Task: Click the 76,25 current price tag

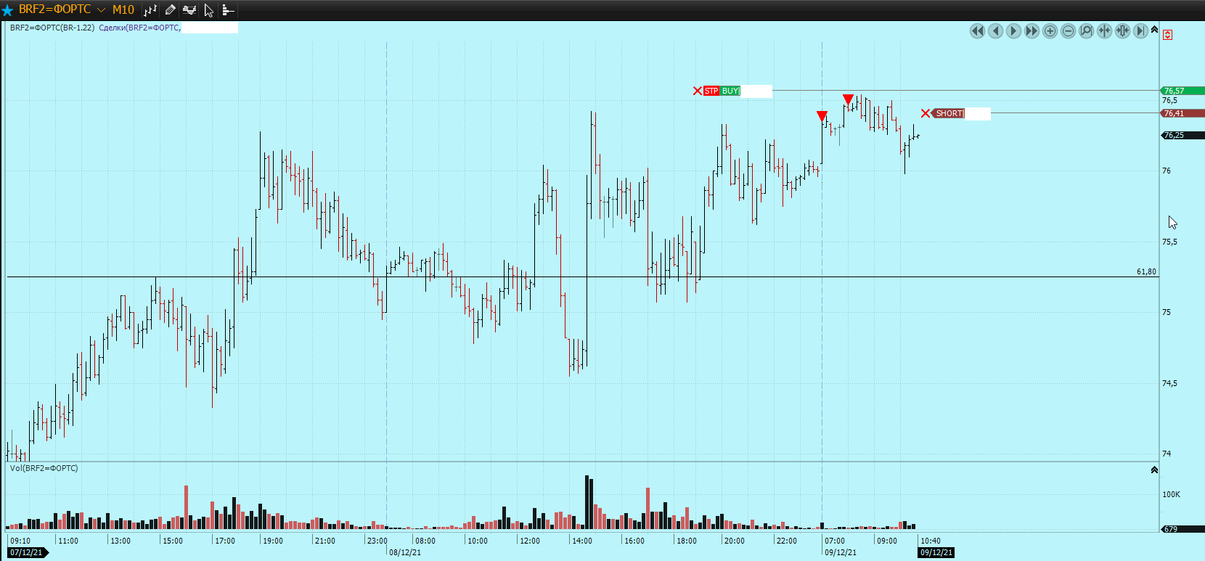Action: (1182, 135)
